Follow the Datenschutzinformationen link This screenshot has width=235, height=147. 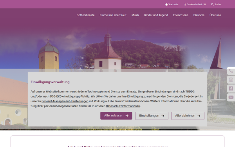[x=123, y=106]
